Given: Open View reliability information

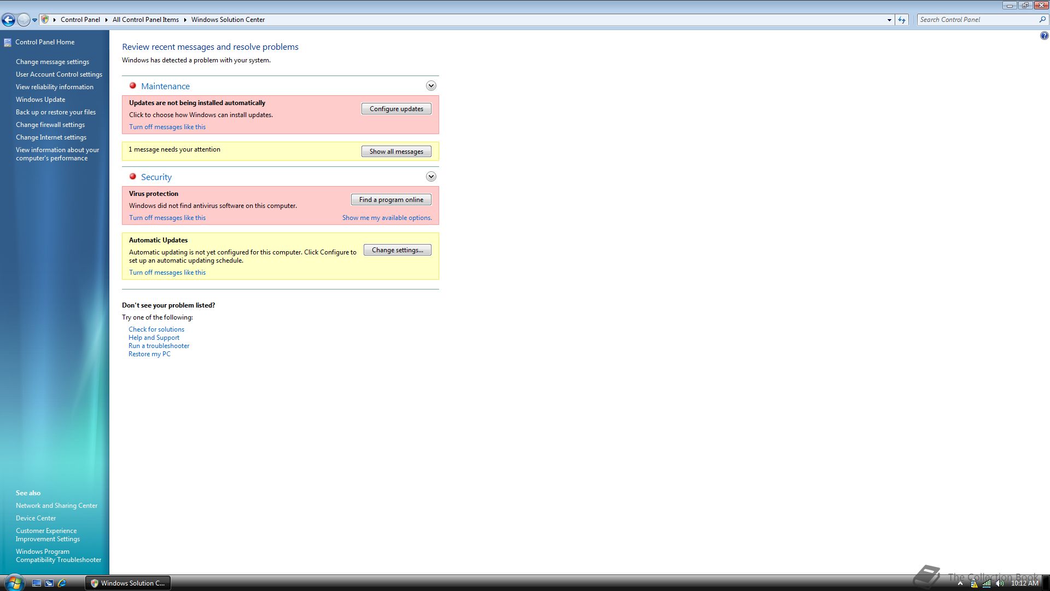Looking at the screenshot, I should 55,87.
